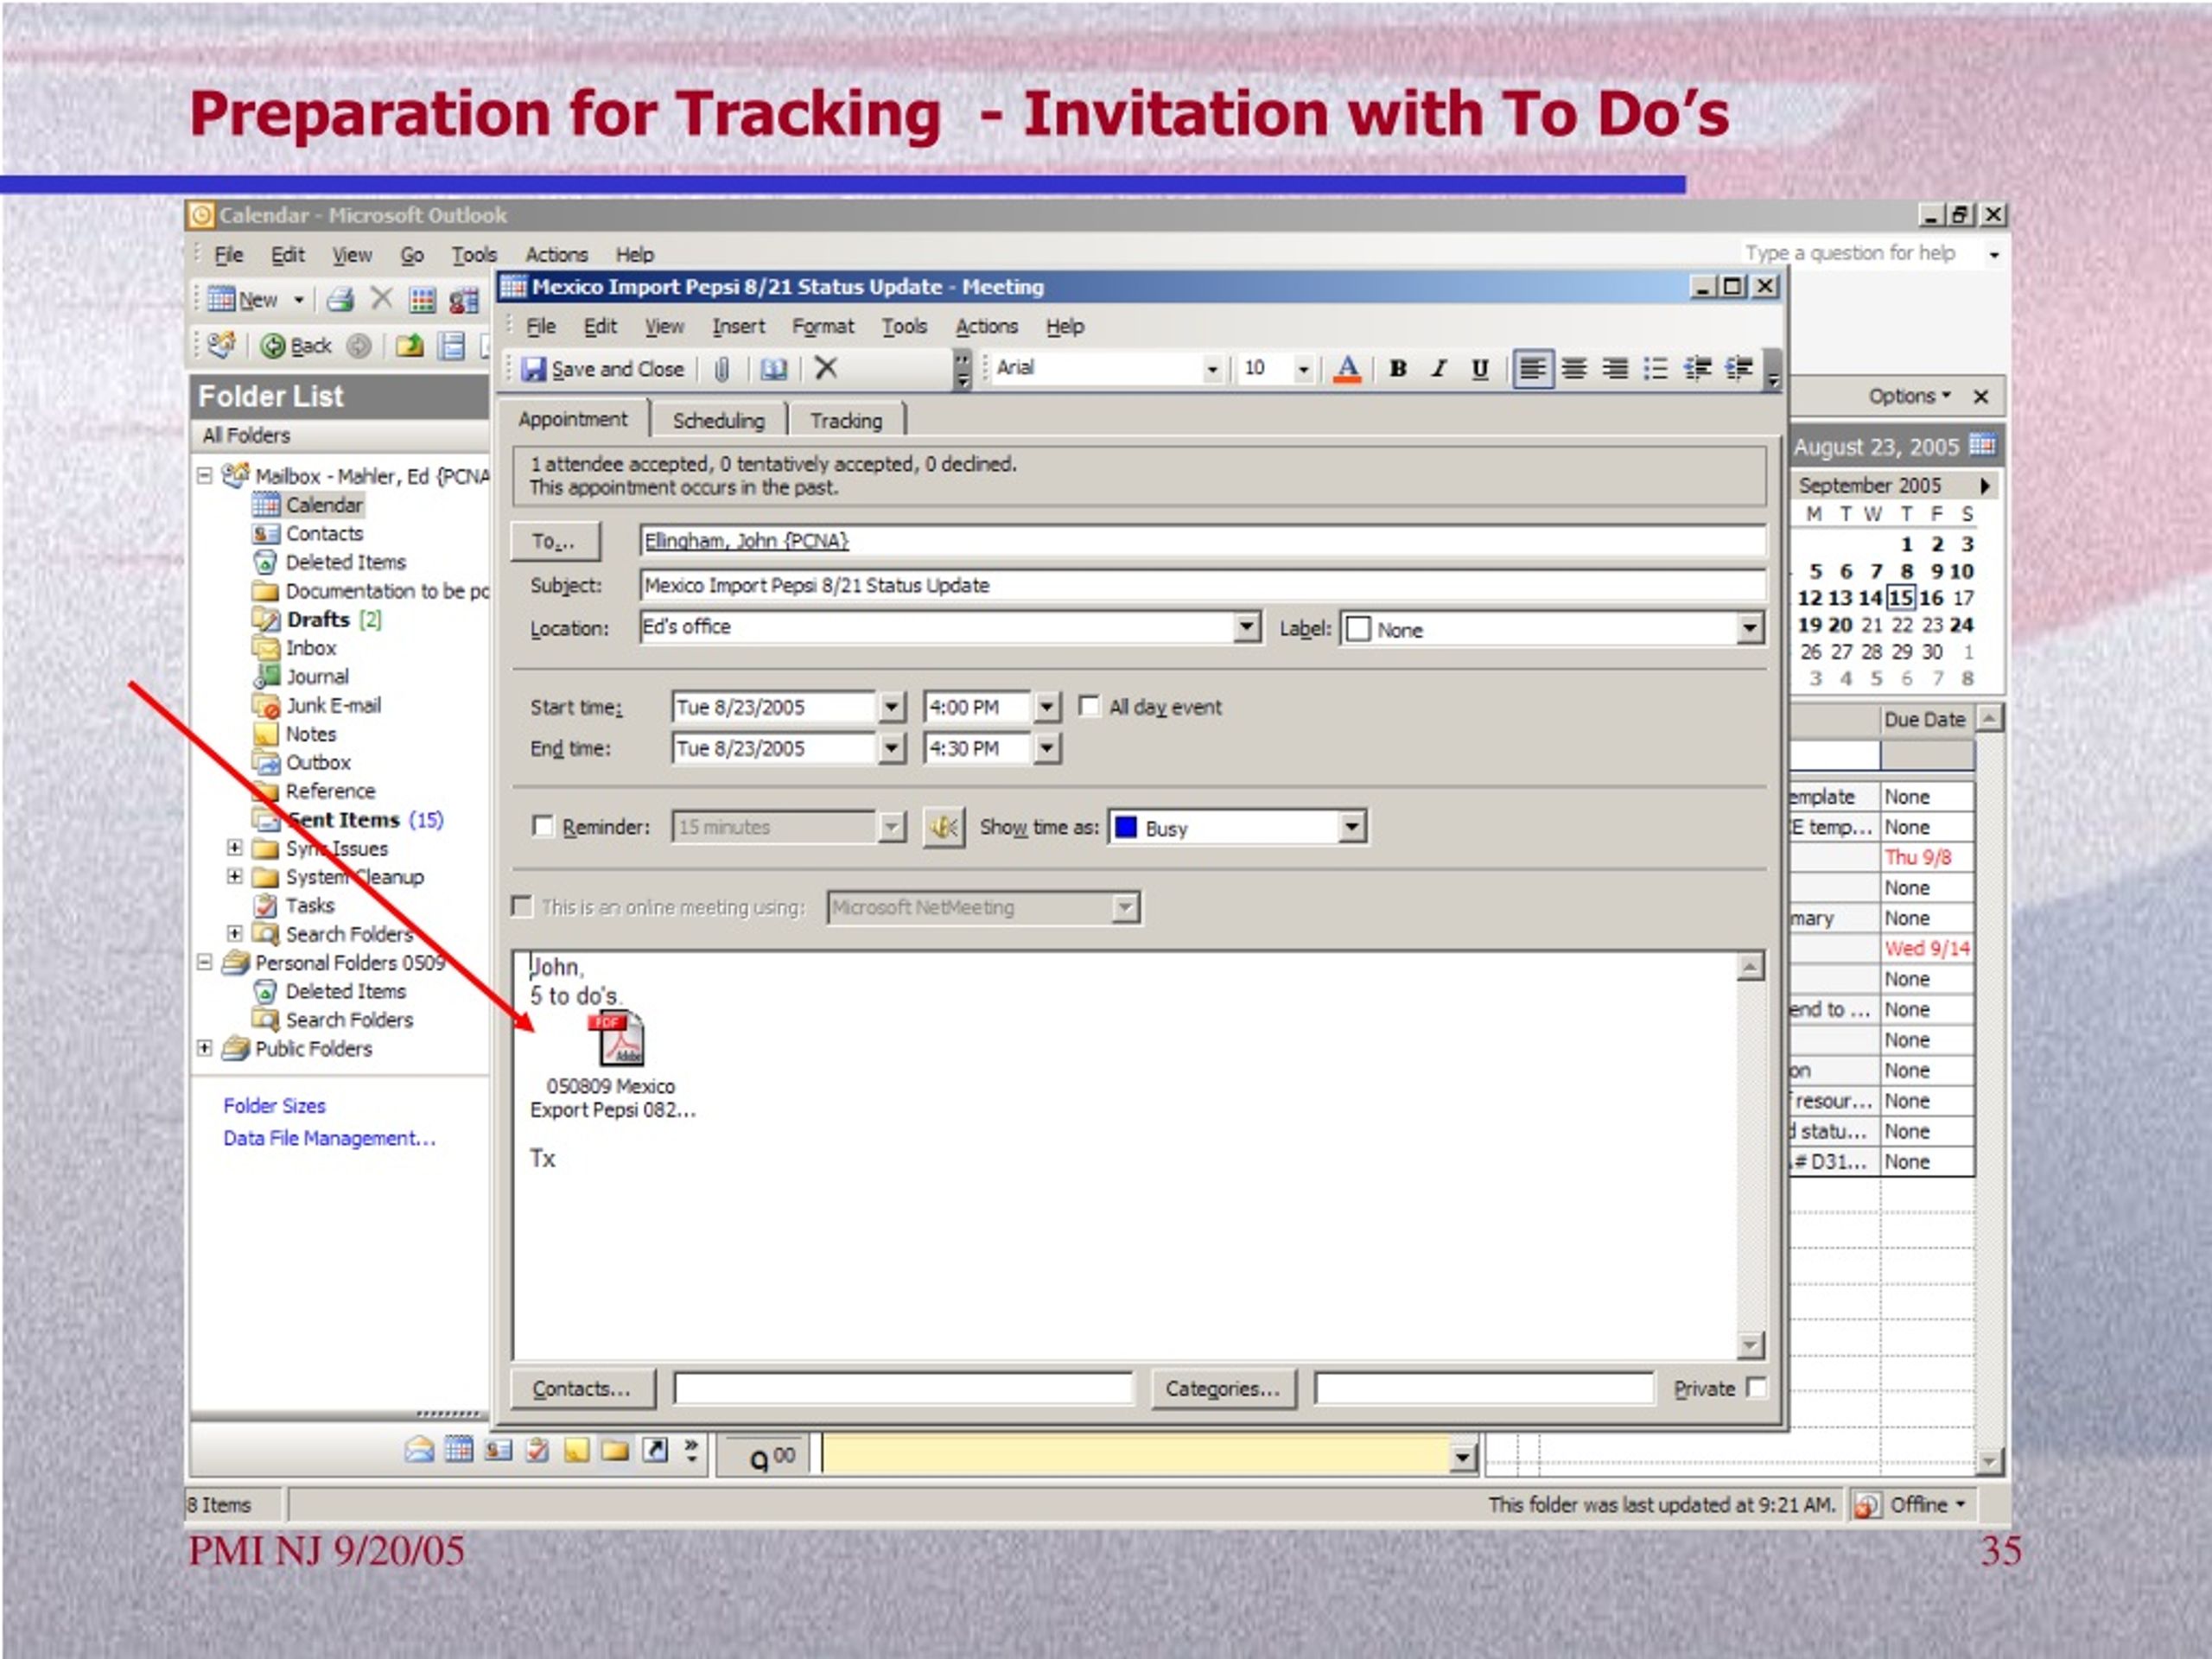The width and height of the screenshot is (2212, 1659).
Task: Collapse the Mailbox - Mahler, Ed tree
Action: [204, 475]
